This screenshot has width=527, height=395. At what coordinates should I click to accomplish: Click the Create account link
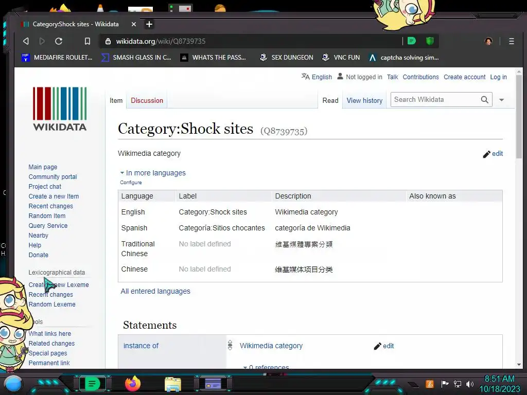click(x=465, y=77)
